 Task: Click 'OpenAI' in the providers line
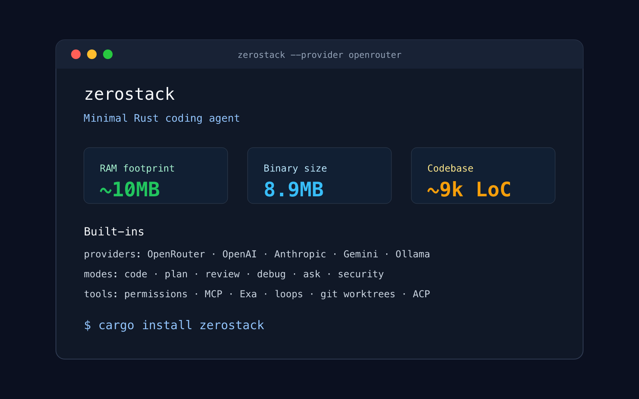click(239, 255)
